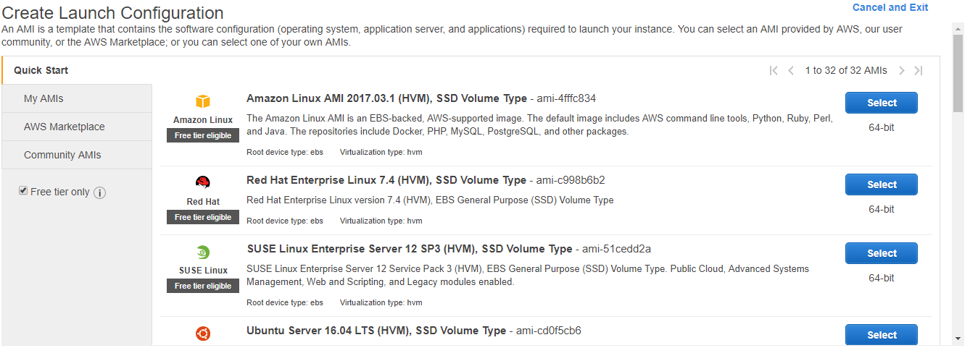
Task: Go to previous page of AMIs
Action: pyautogui.click(x=791, y=71)
